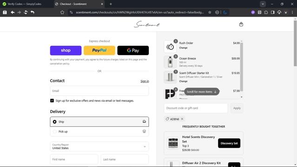Switch to Verify Codes — SimplyCodes tab

click(x=25, y=4)
